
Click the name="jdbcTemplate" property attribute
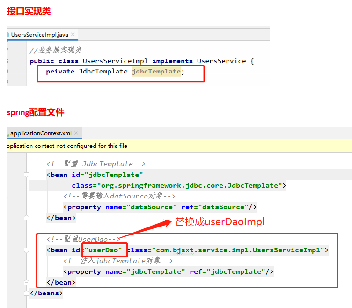(x=145, y=271)
